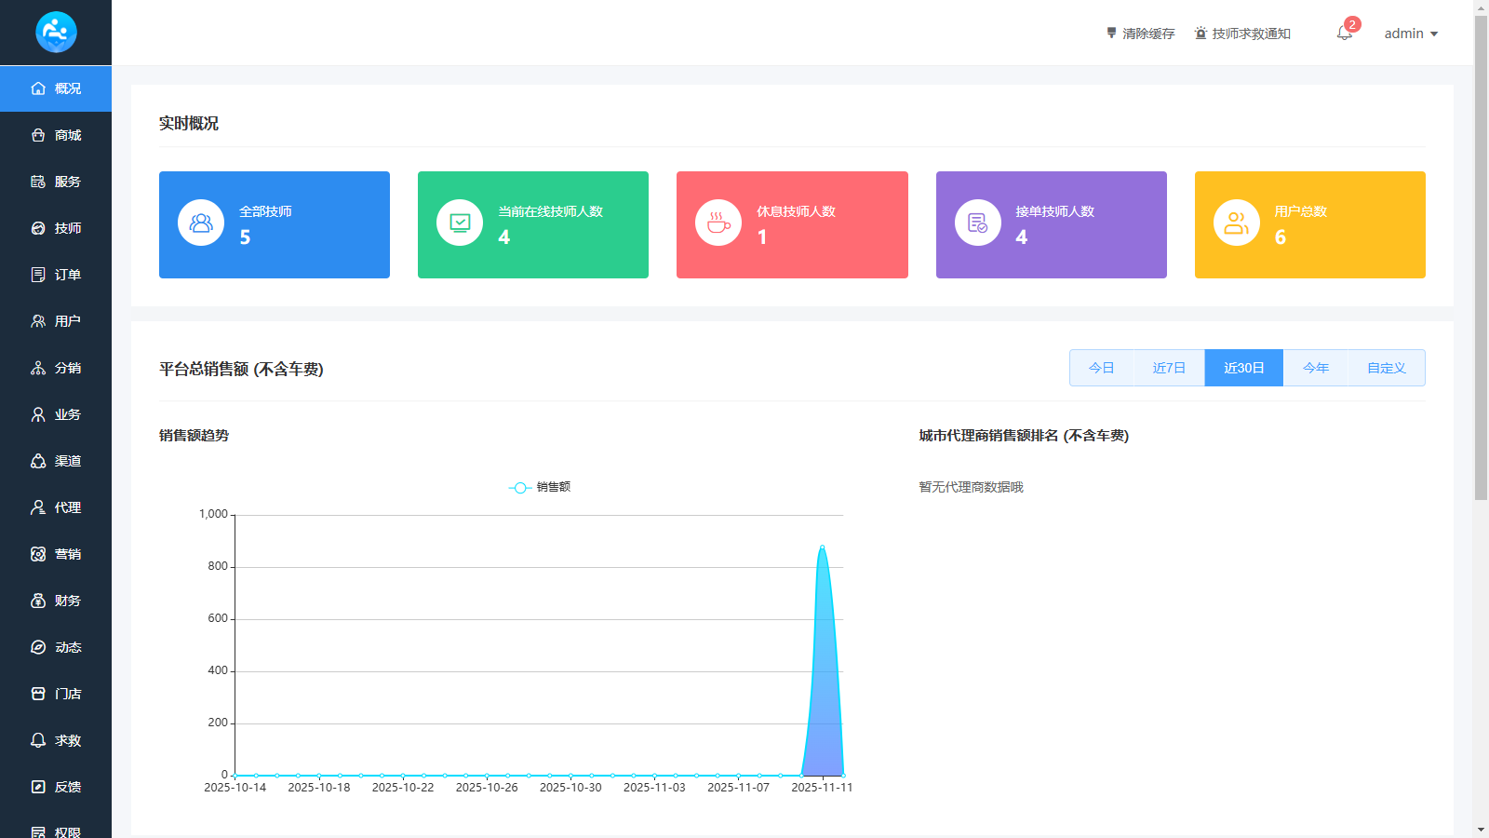
Task: Click the 休息技师人数 coffee cup icon
Action: (718, 223)
